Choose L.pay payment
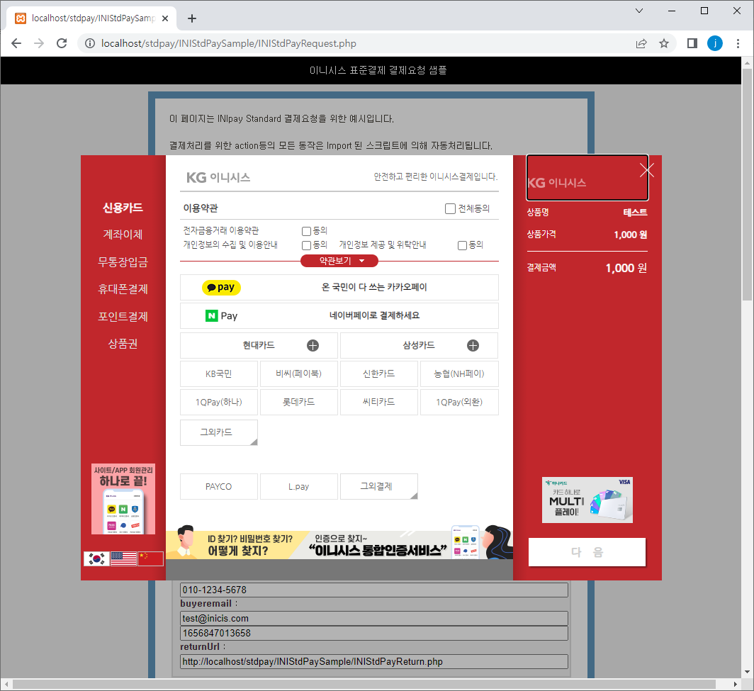Viewport: 754px width, 691px height. tap(298, 486)
